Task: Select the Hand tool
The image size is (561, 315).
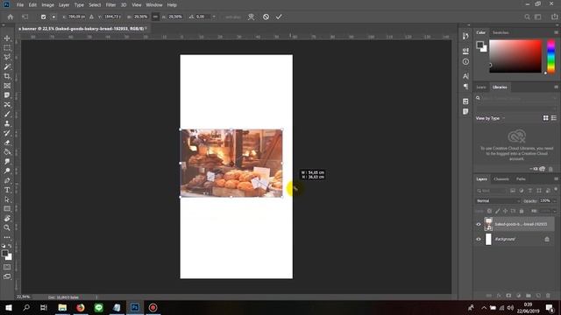Action: 7,218
